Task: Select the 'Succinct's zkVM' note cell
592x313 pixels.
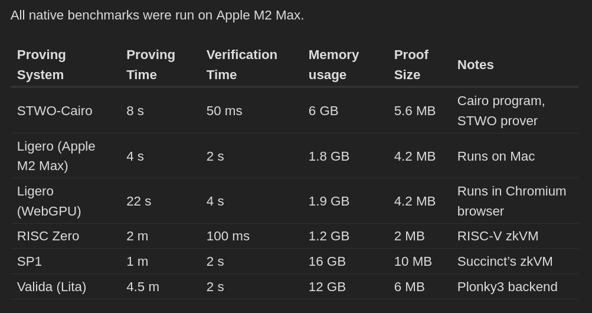Action: [505, 262]
